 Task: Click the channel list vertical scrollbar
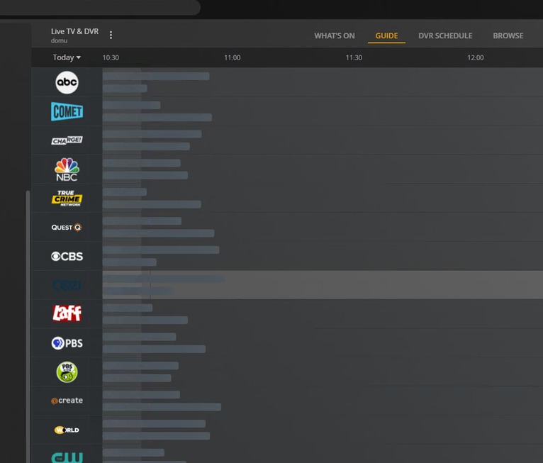tap(28, 326)
